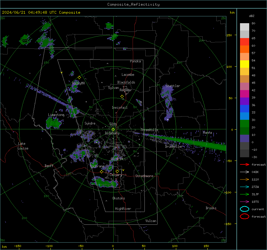
Task: Click yellow diamond marker below Cochrane label
Action: 102,172
